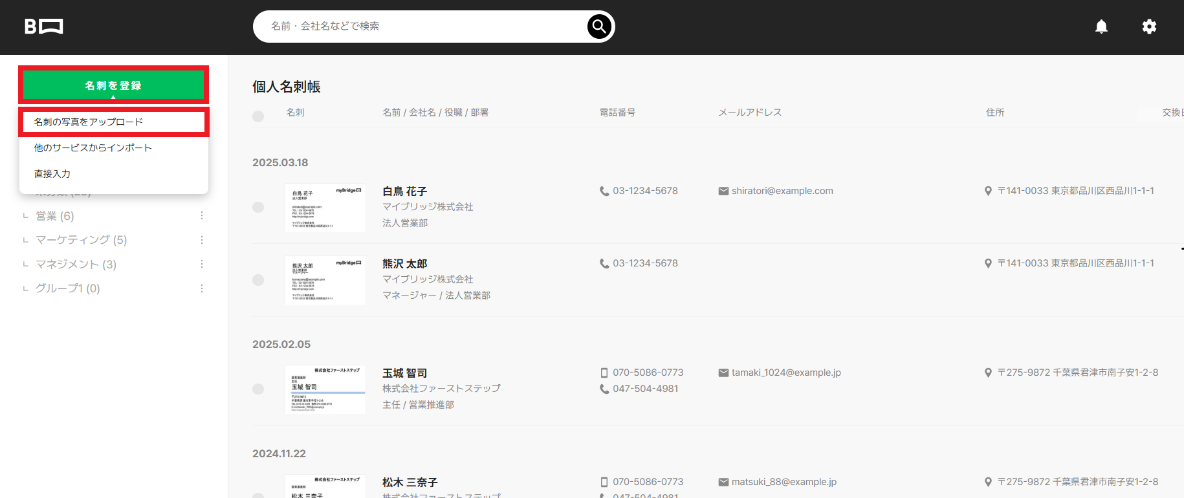Image resolution: width=1184 pixels, height=498 pixels.
Task: Open the notifications bell
Action: tap(1101, 27)
